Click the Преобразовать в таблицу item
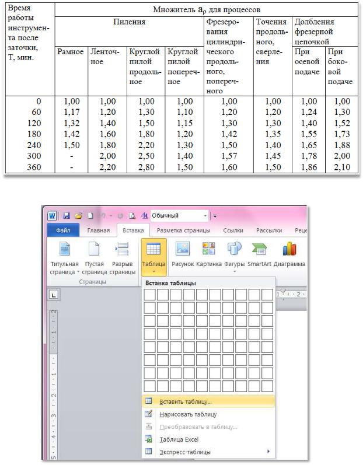This screenshot has width=363, height=465. point(208,426)
